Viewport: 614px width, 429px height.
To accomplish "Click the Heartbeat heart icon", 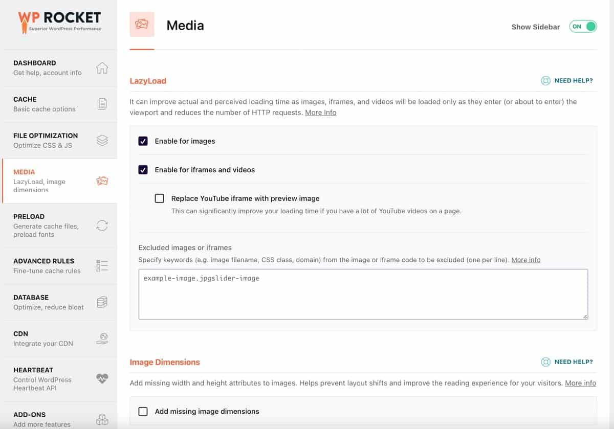I will pos(102,379).
